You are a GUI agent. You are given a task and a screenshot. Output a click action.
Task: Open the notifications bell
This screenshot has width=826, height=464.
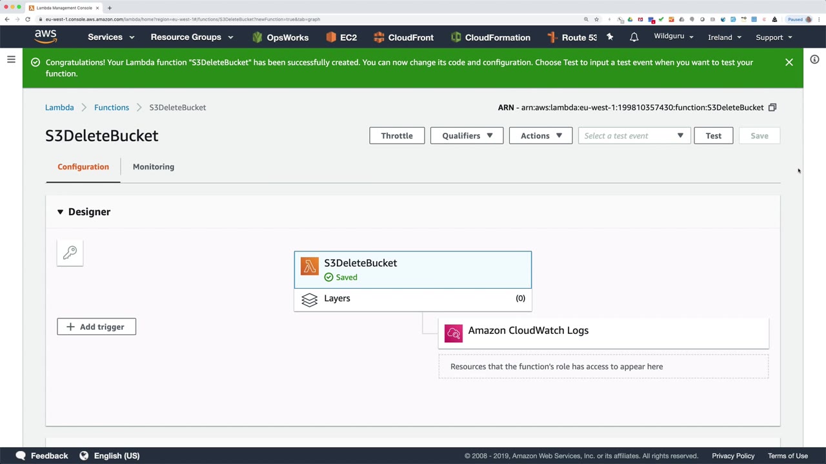[634, 37]
